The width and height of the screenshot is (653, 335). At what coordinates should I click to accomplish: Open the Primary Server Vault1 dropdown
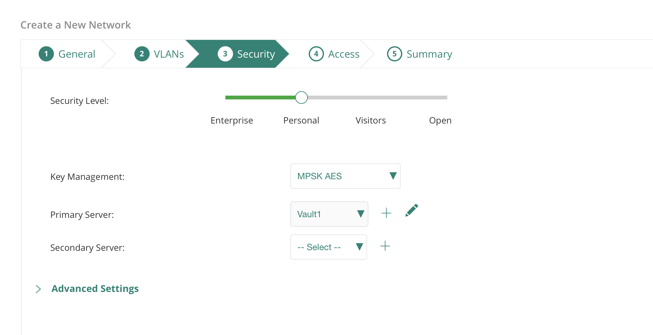pyautogui.click(x=329, y=214)
